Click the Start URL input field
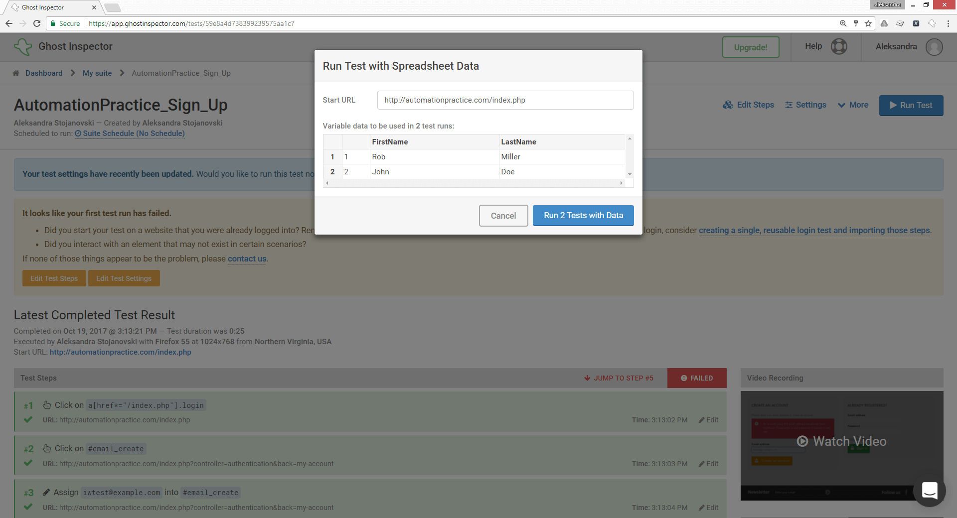The height and width of the screenshot is (518, 957). 505,100
